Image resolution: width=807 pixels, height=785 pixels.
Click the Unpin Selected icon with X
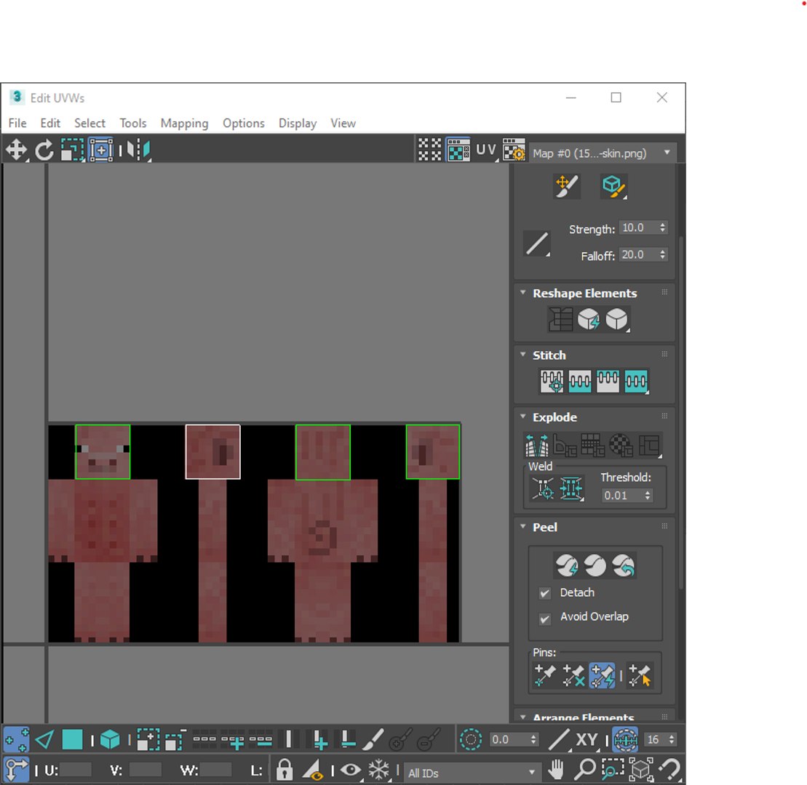573,675
